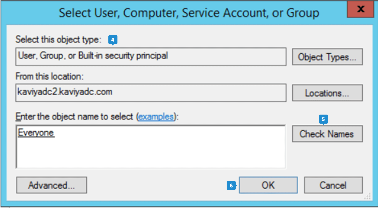Click the 'From this location' label
This screenshot has width=379, height=208.
click(x=50, y=76)
